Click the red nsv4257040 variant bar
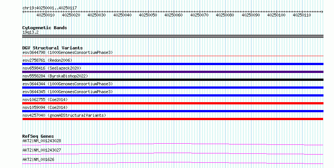The width and height of the screenshot is (334, 168). [173, 119]
